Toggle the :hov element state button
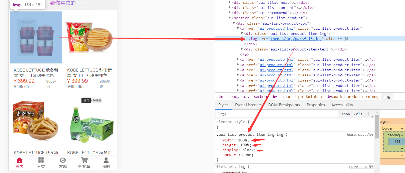Image resolution: width=405 pixels, height=173 pixels. [346, 114]
